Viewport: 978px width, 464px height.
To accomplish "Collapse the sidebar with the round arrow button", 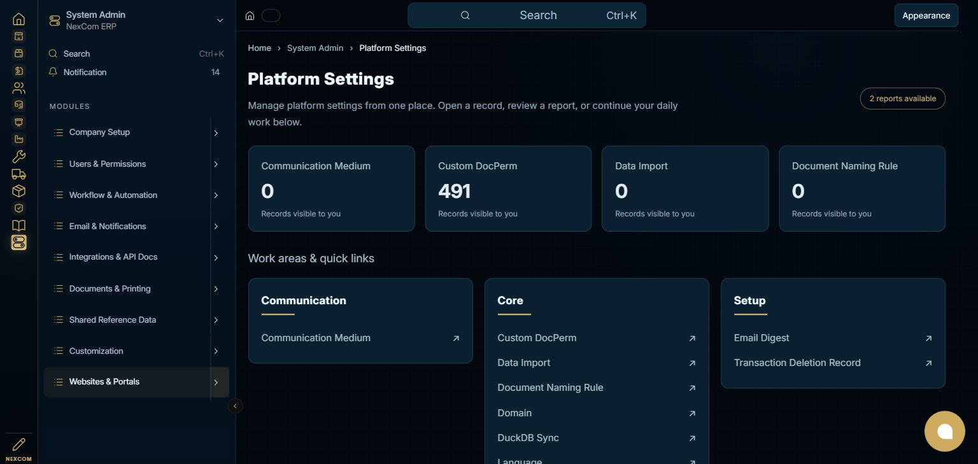I will coord(235,405).
